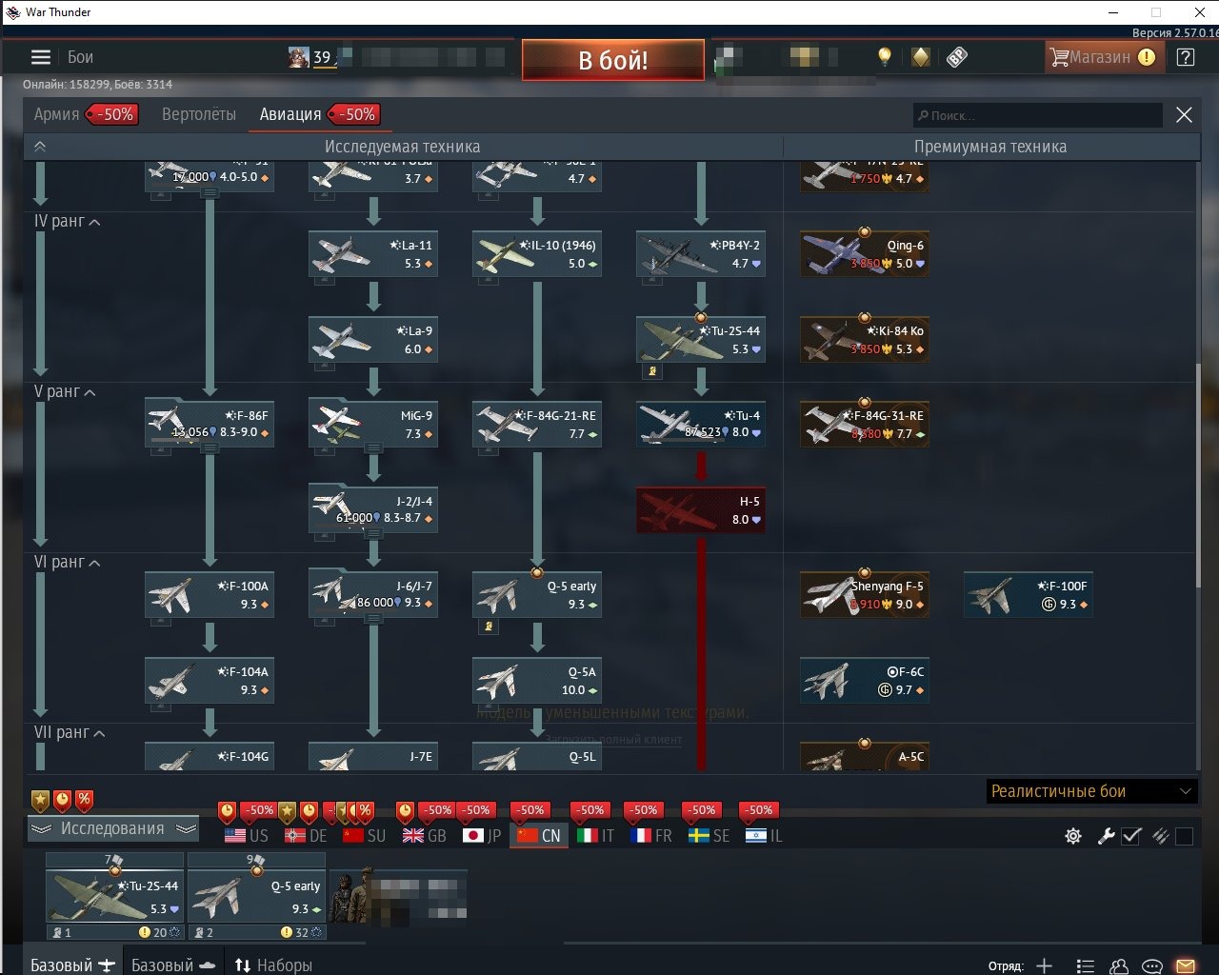Collapse the research tree with double chevron

tap(40, 147)
